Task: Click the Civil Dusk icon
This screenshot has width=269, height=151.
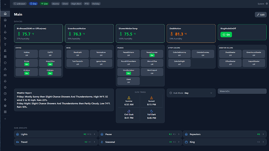Action: (129, 111)
